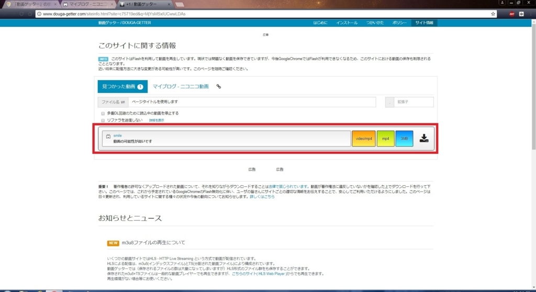This screenshot has height=292, width=536.
Task: Open つかいかた in site navigation
Action: [375, 23]
